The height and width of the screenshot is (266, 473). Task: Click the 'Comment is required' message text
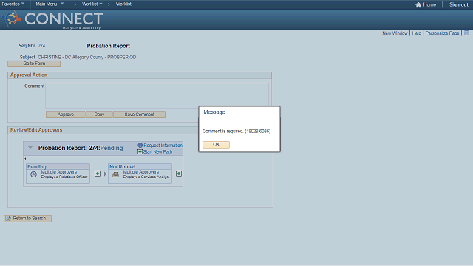click(236, 132)
